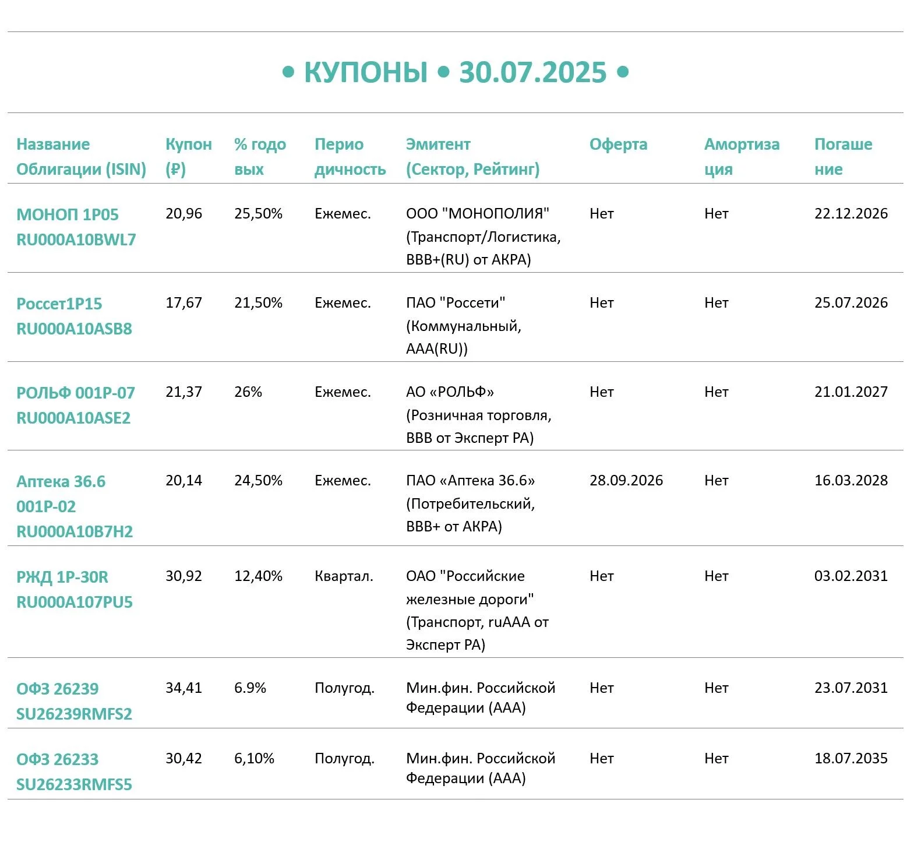This screenshot has height=856, width=914.
Task: Select Оферта value "Нет" in РОЛЬФ 001P-07 row
Action: pyautogui.click(x=602, y=392)
